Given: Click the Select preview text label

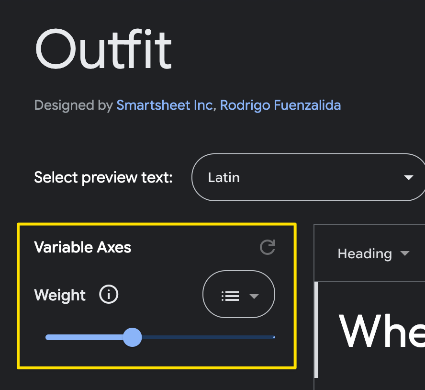Looking at the screenshot, I should 103,178.
